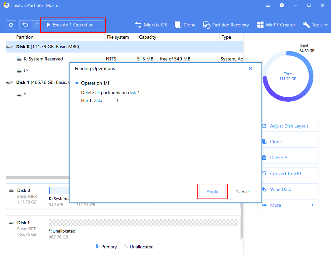Select Adjust Disk Layout in the sidebar

[289, 126]
